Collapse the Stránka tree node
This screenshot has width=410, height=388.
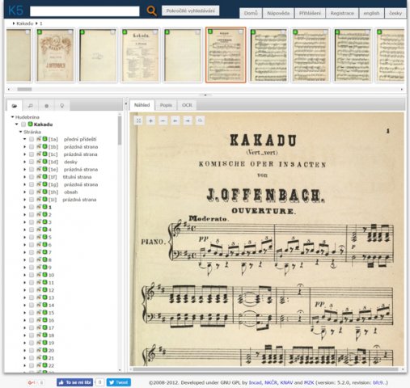(20, 132)
